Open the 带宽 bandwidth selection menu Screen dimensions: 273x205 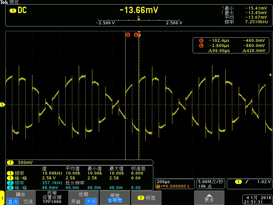click(115, 198)
